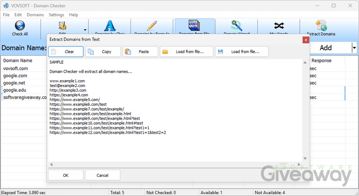Click Load from file with folder icon
Screen dimensions: 359x196
186,52
